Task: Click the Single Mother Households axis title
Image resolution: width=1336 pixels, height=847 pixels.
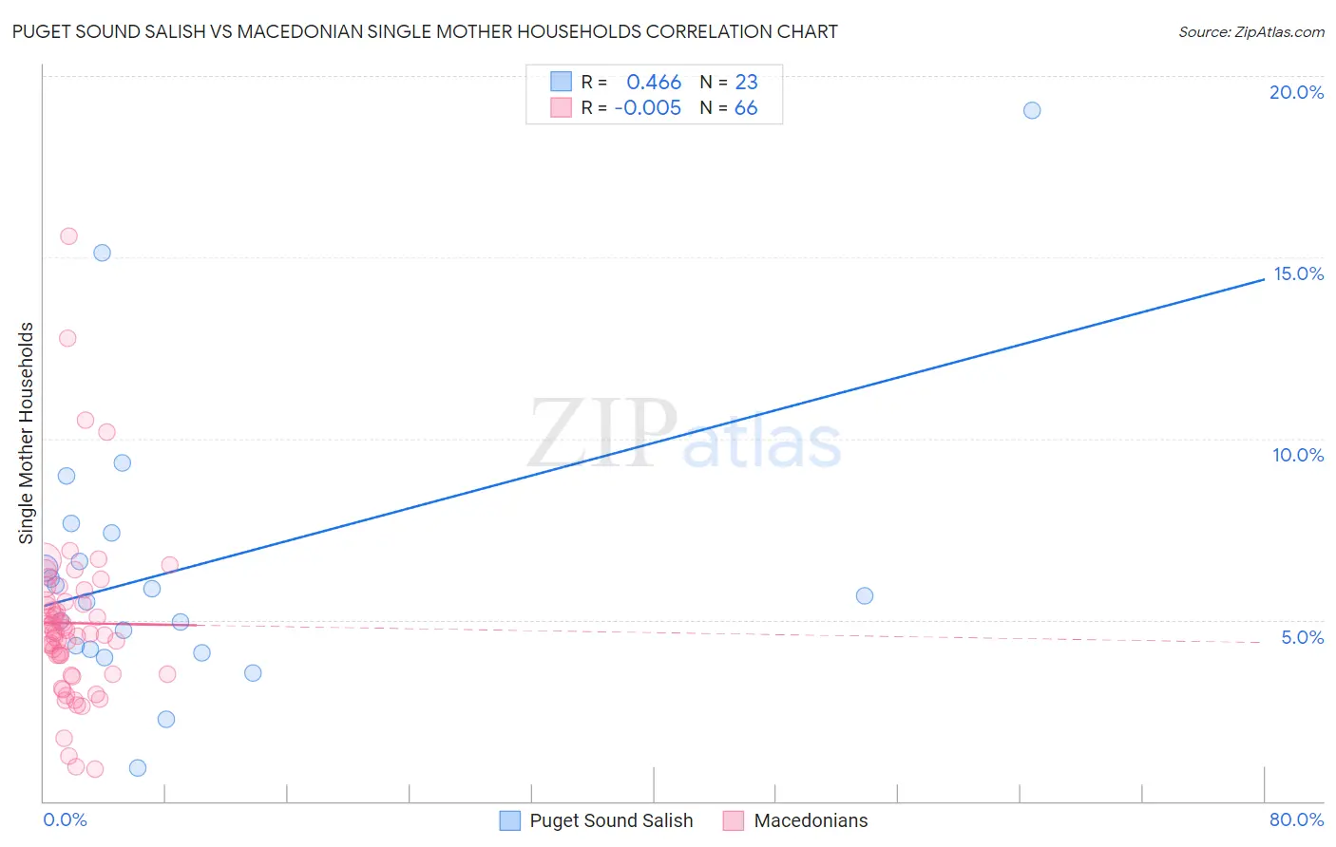Action: tap(26, 433)
